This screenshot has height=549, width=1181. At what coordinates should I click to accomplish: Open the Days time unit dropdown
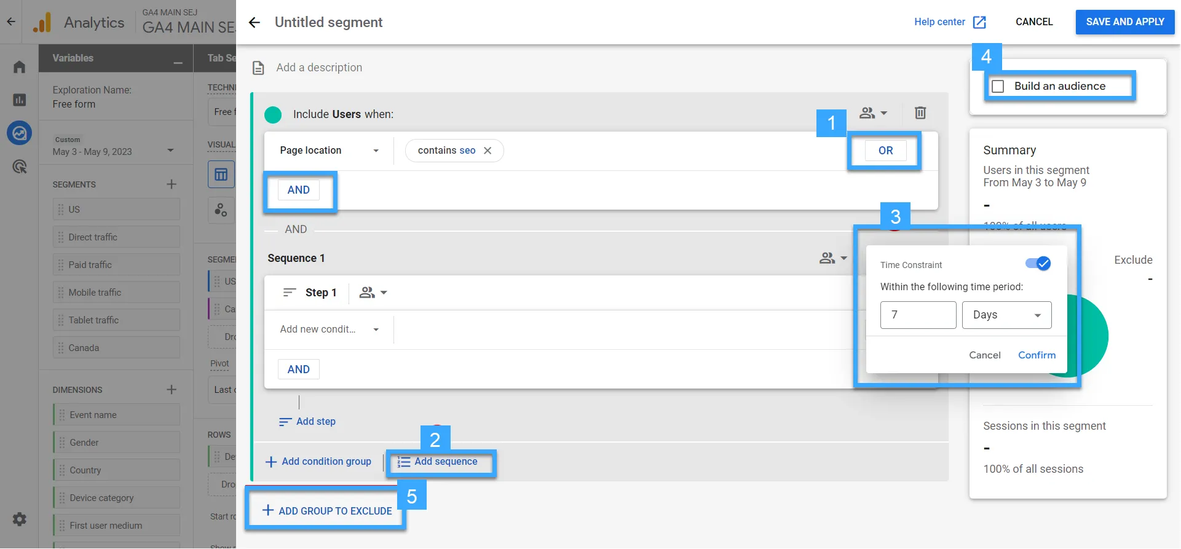[x=1006, y=315]
